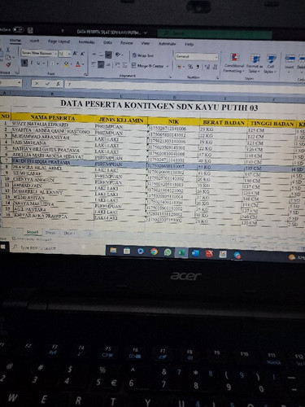Click Merge & Center button
Screen dimensions: 305x407
pos(148,66)
